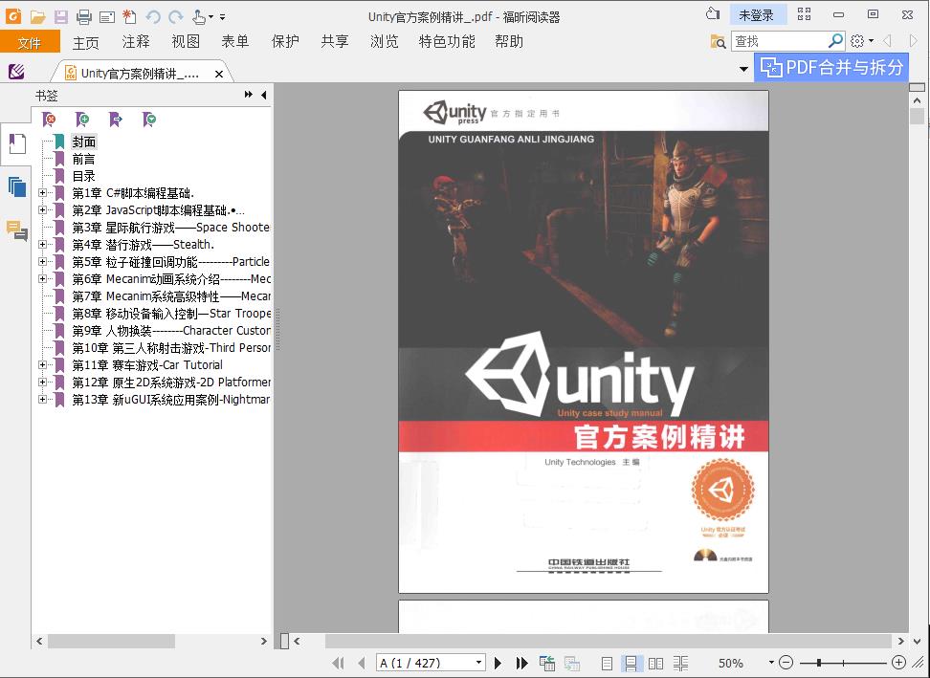
Task: Toggle the bookmarks side panel icon
Action: click(x=17, y=144)
